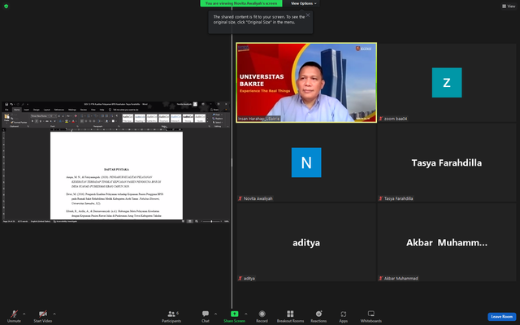Click the green encryption shield icon
This screenshot has height=325, width=520.
click(6, 6)
